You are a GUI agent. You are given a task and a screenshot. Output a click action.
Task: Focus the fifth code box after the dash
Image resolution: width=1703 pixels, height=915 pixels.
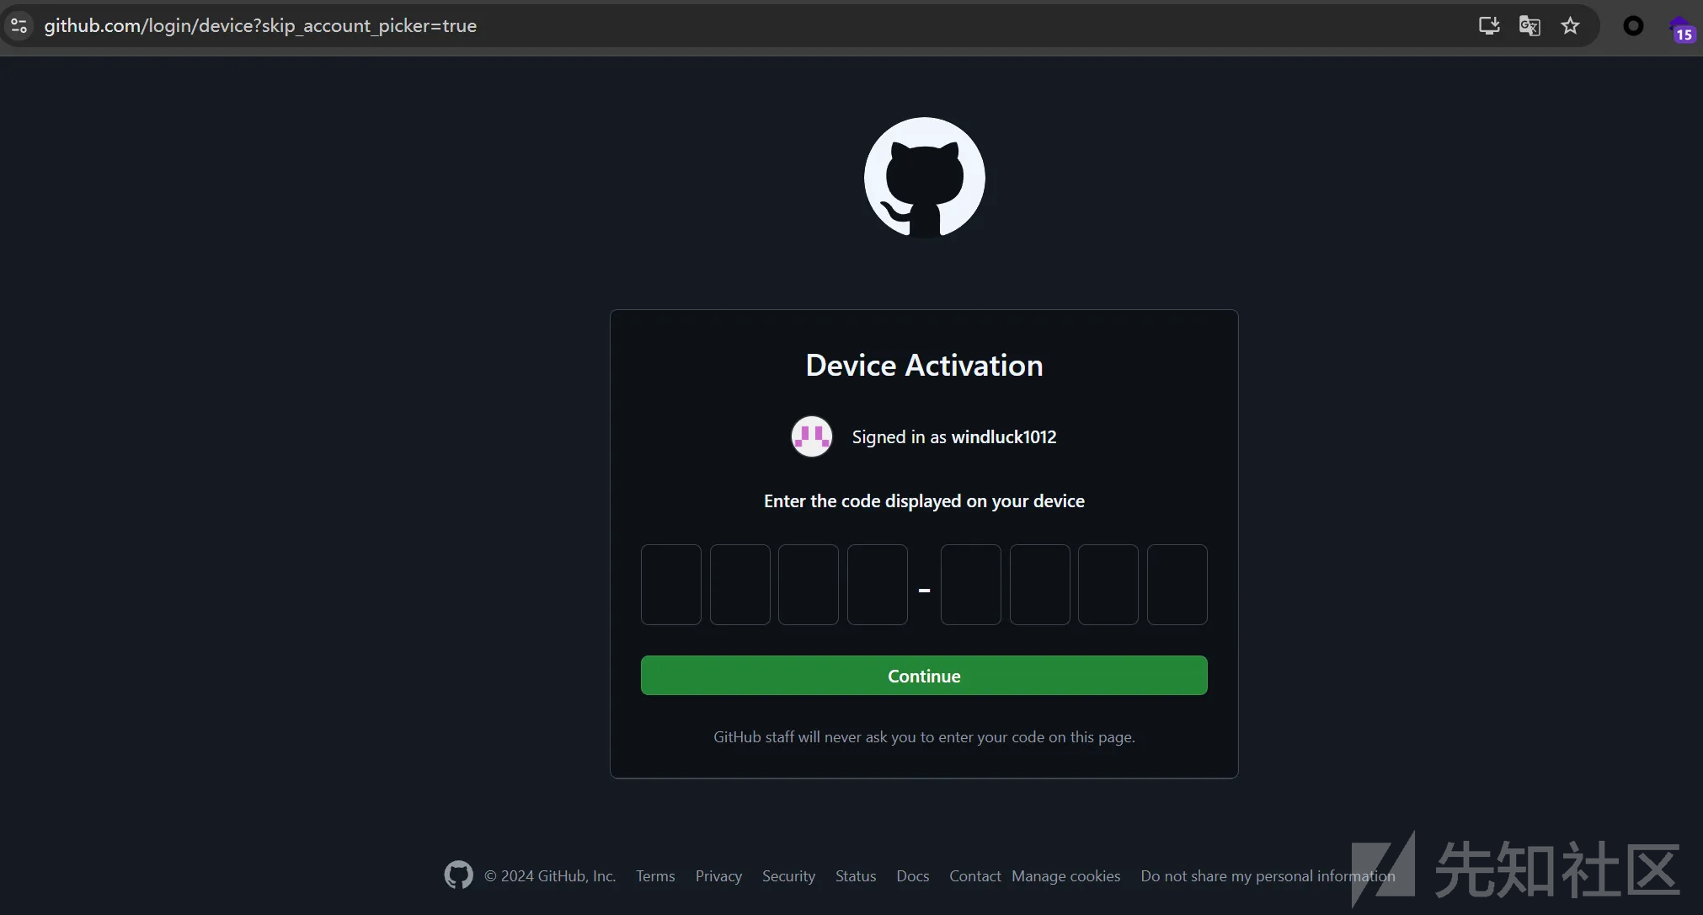pyautogui.click(x=971, y=585)
